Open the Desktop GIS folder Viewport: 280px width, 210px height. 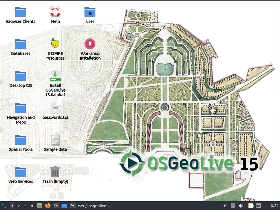tap(21, 76)
